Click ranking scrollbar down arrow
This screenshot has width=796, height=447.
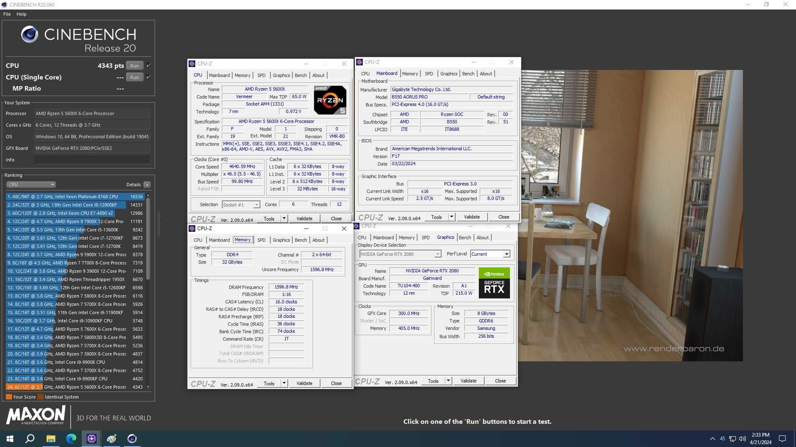coord(148,387)
